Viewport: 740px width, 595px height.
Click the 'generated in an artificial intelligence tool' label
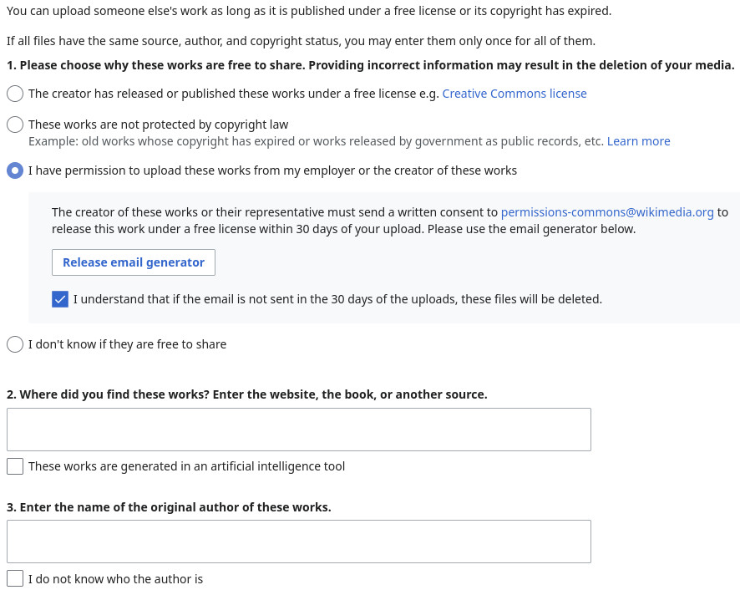pos(187,466)
